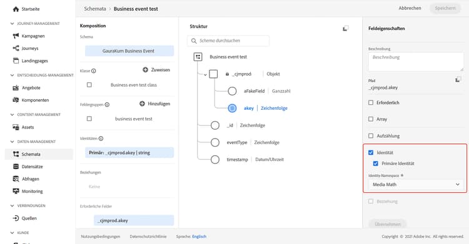Screen dimensions: 469x244
Task: Change language via Englisch link
Action: click(199, 237)
